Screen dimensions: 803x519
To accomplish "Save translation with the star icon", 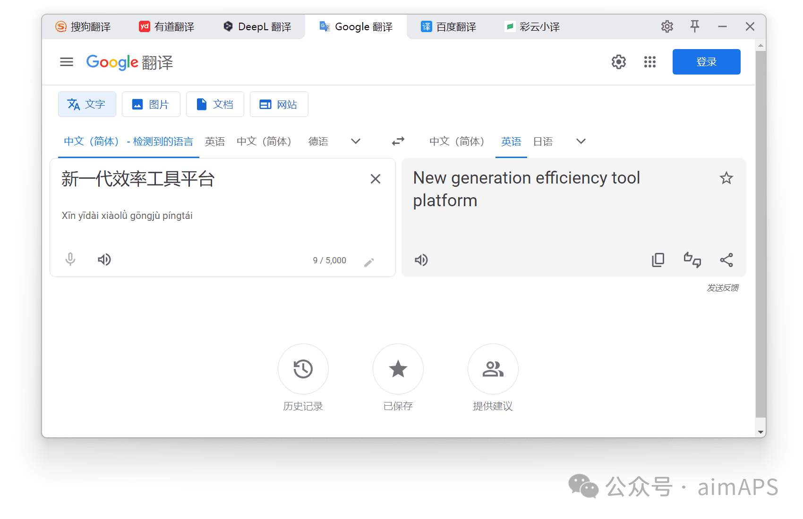I will pos(726,178).
